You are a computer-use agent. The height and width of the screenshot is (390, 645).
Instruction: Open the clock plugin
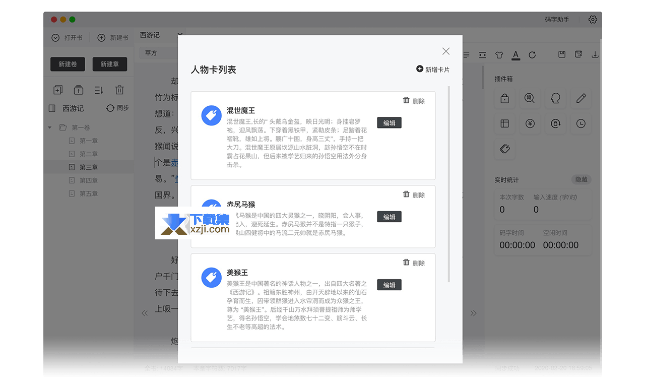[581, 123]
